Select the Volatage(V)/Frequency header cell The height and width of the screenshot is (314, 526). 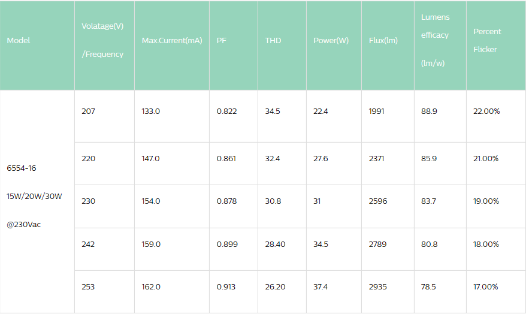click(x=104, y=46)
